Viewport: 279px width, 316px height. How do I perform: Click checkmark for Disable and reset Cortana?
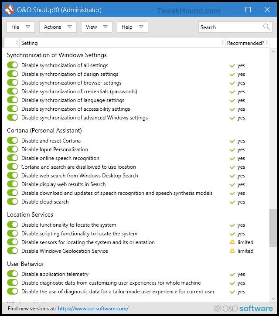coord(232,141)
